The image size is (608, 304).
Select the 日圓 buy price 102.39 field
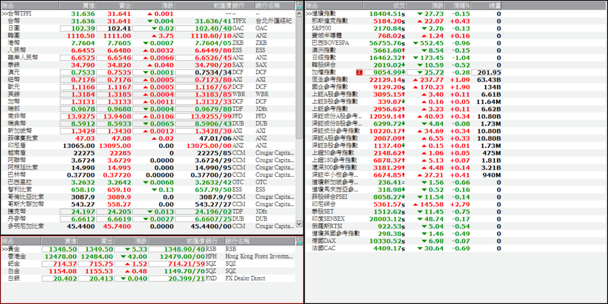click(x=78, y=28)
